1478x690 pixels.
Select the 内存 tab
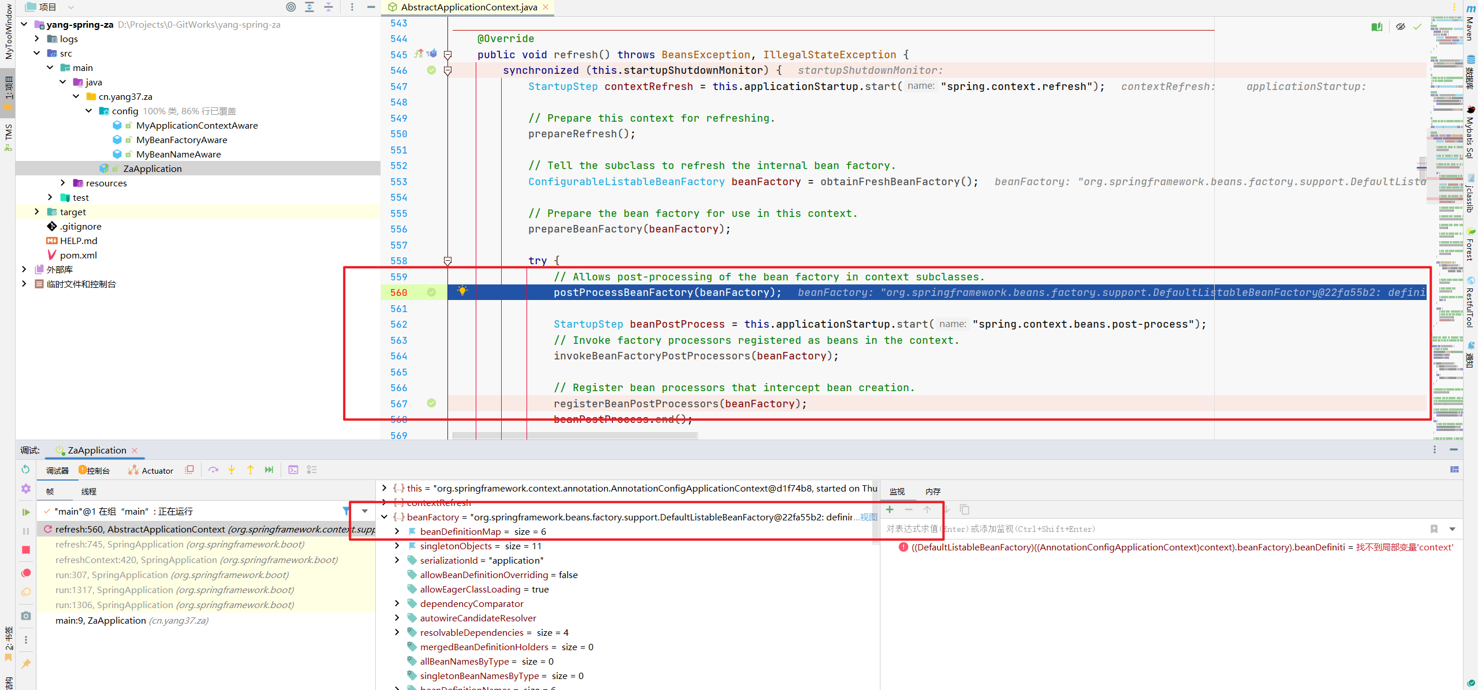933,492
